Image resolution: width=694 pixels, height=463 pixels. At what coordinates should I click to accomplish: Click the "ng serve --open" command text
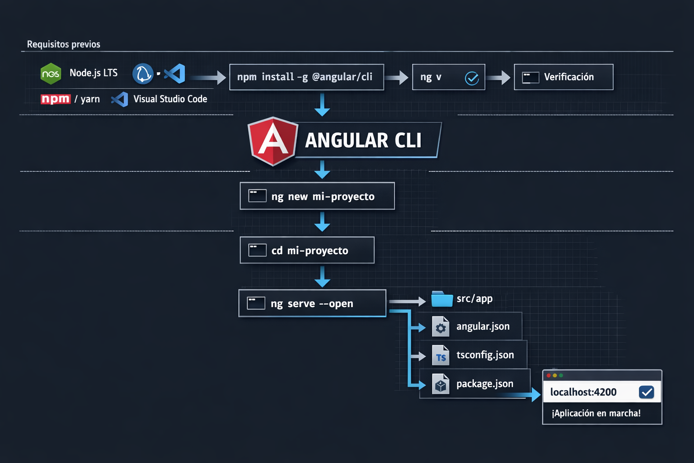point(312,304)
